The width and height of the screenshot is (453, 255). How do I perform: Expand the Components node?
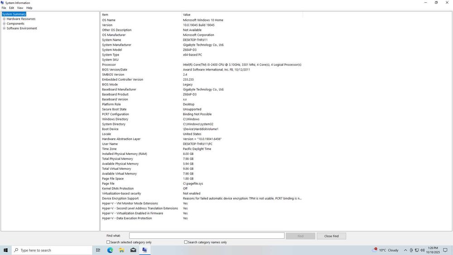point(4,24)
